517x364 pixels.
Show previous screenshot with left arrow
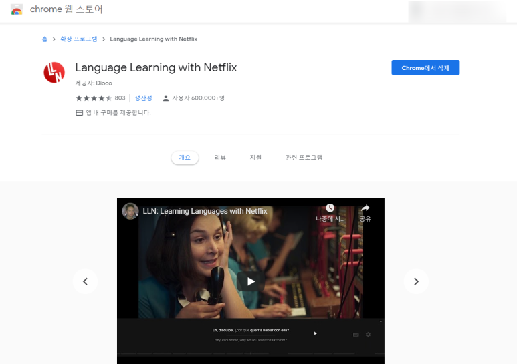(x=86, y=281)
